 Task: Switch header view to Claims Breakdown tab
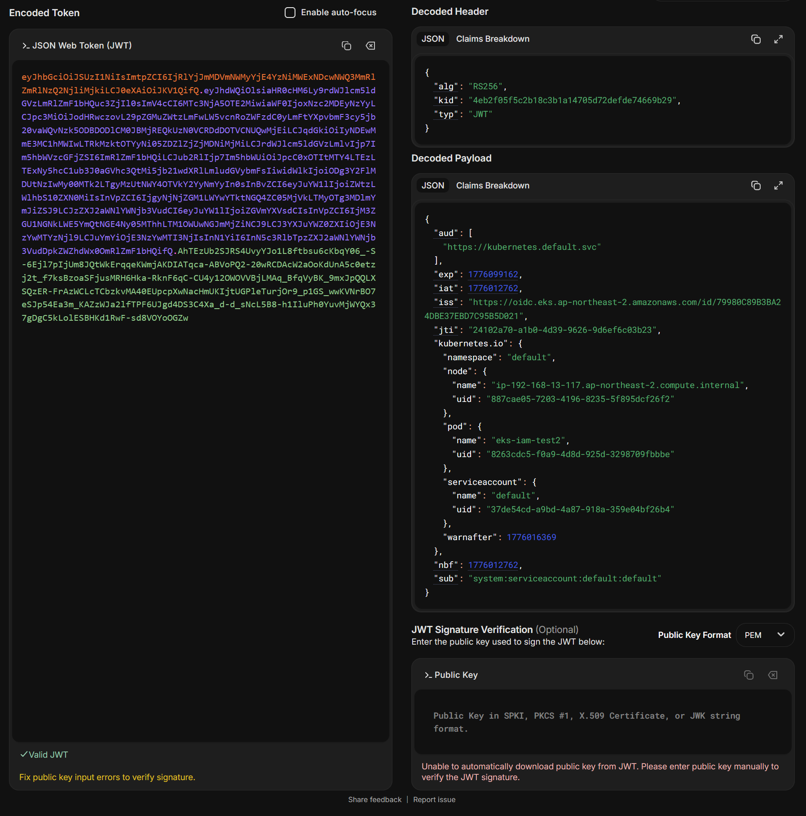(x=493, y=39)
